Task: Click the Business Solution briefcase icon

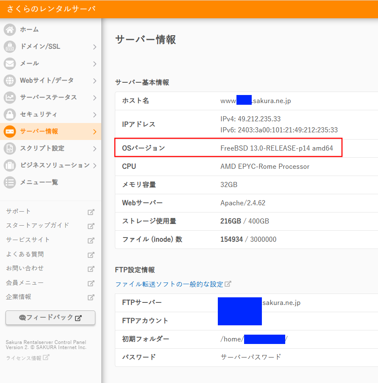Action: point(10,165)
